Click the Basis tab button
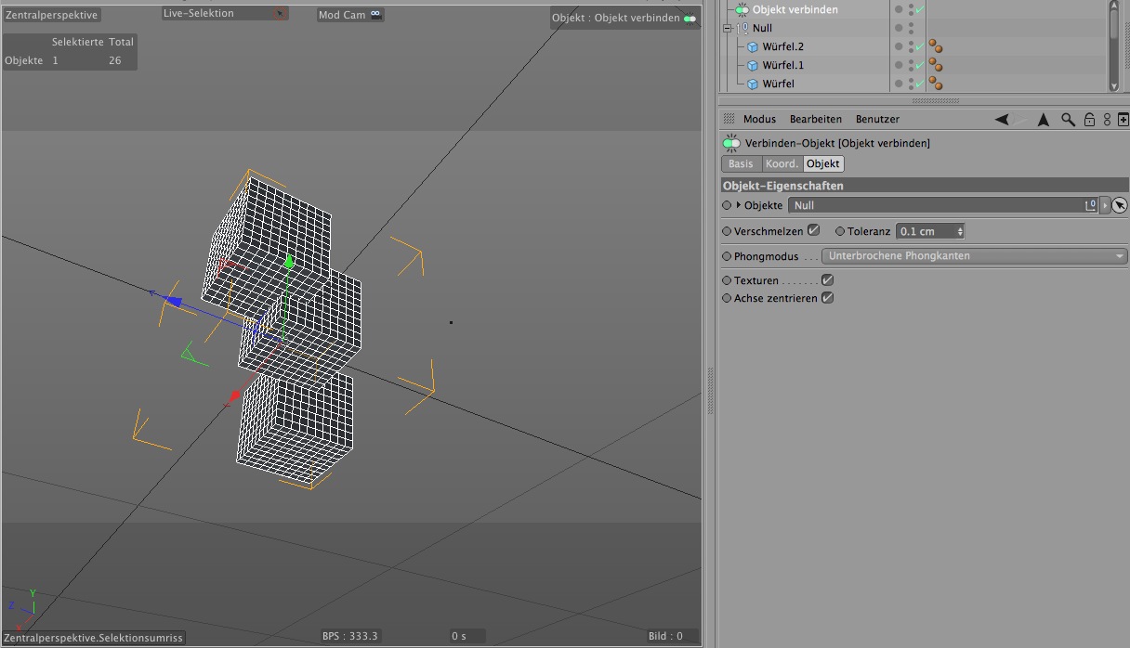 741,163
